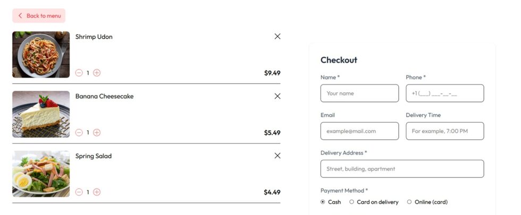The height and width of the screenshot is (215, 521).
Task: Focus the Delivery Address field
Action: coord(402,169)
